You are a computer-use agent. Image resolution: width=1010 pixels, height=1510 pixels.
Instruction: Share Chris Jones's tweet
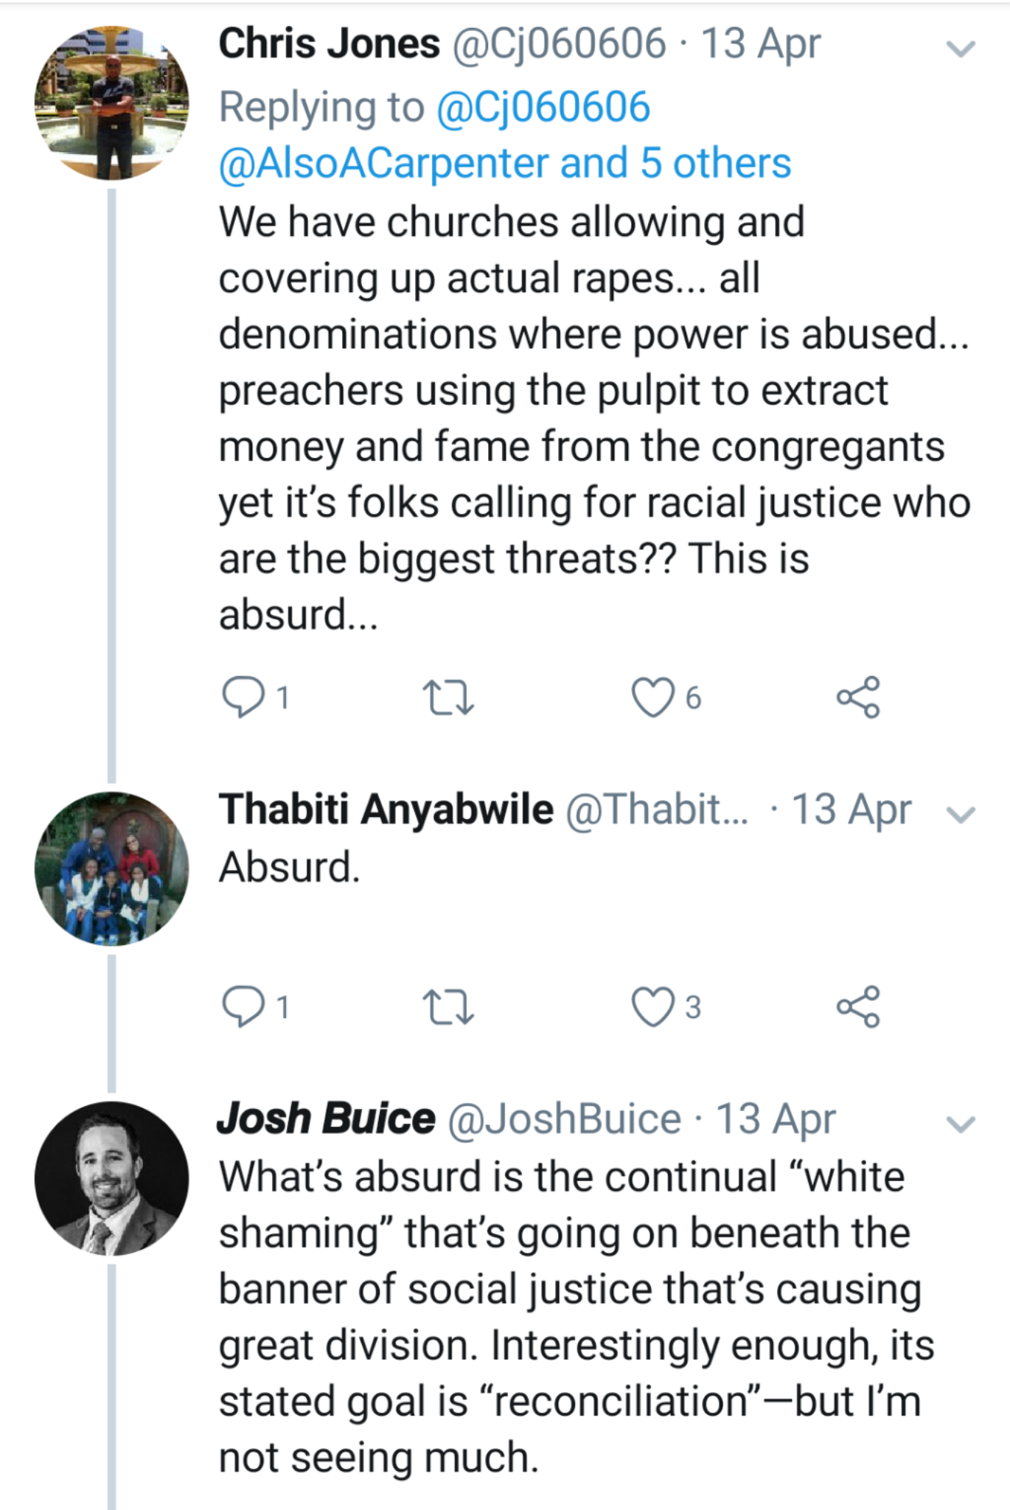(858, 697)
